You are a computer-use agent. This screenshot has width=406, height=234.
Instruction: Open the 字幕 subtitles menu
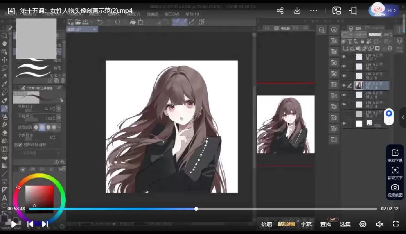click(x=306, y=225)
